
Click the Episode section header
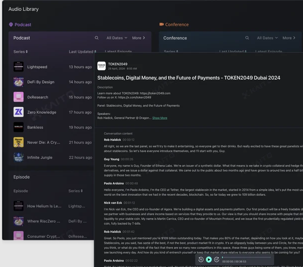click(22, 177)
